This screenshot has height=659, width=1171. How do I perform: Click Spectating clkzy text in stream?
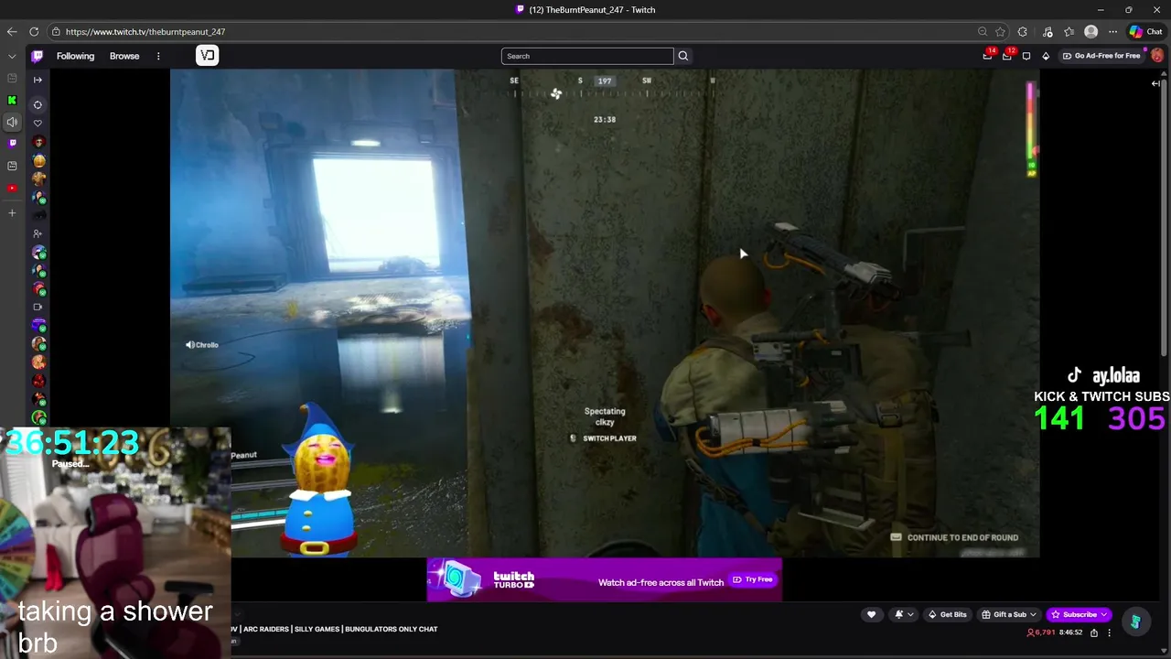(605, 416)
